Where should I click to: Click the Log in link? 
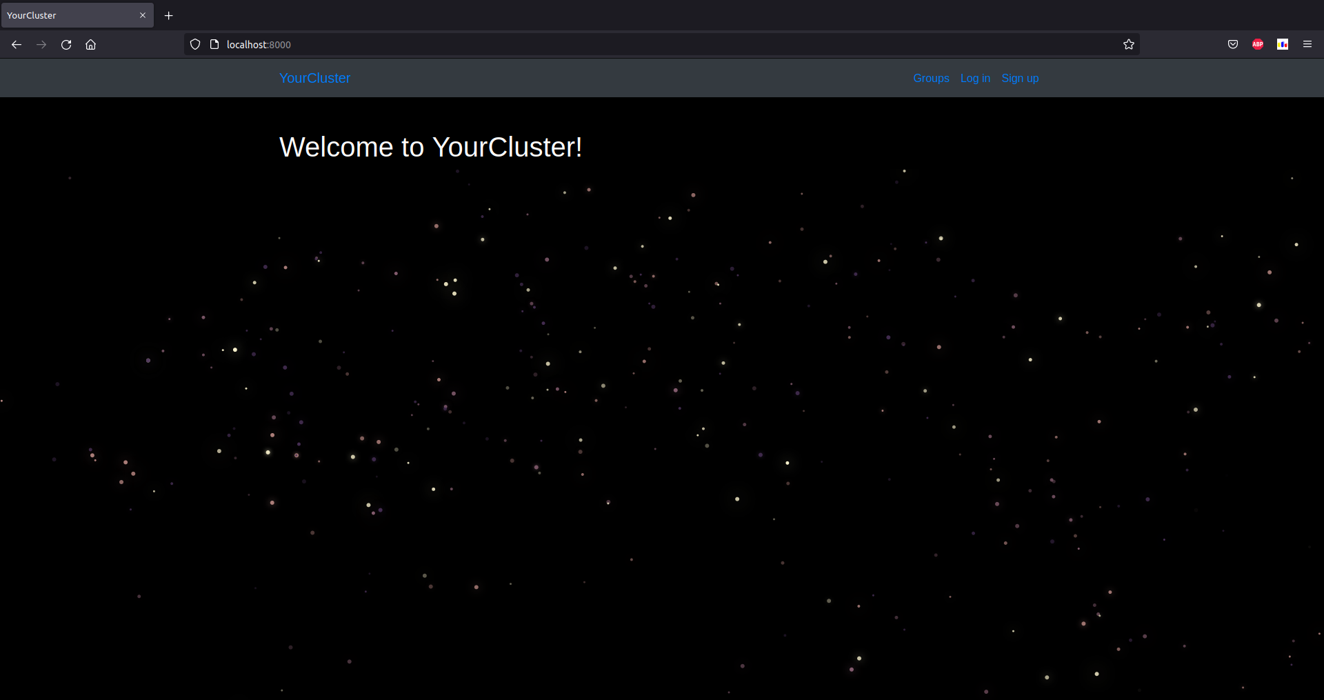974,78
